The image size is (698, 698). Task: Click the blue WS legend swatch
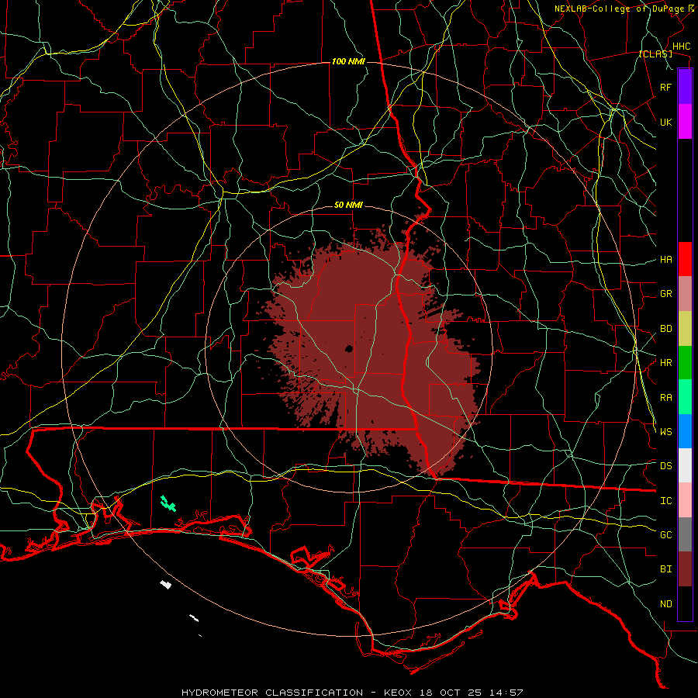point(685,431)
